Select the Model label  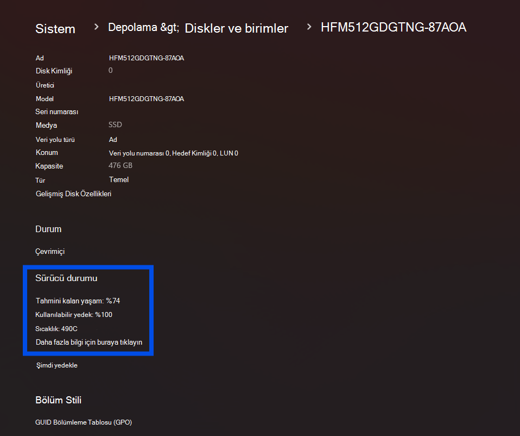click(x=45, y=99)
